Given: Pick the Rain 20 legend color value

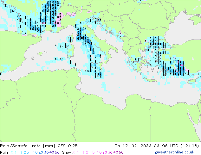Looking at the screenshot, I should [41, 152].
